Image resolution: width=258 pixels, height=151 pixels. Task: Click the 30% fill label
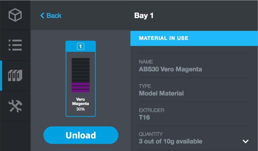[81, 109]
